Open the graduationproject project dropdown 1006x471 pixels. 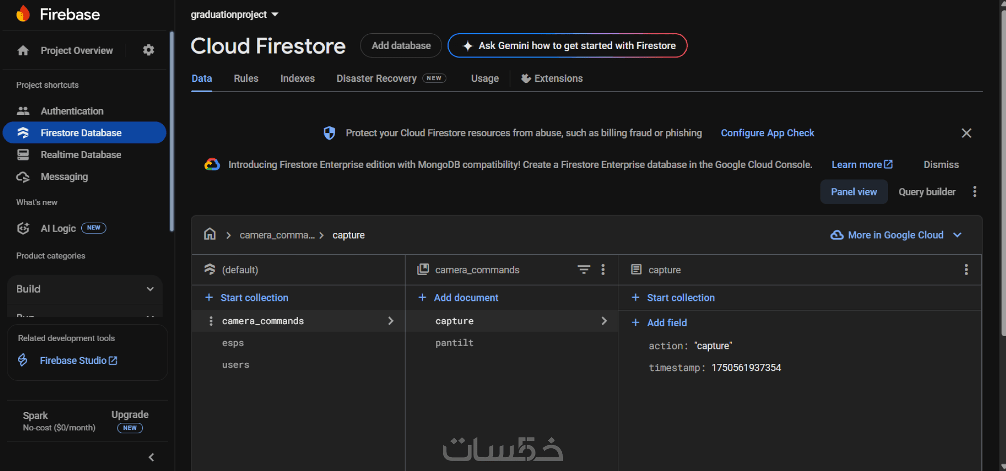235,14
